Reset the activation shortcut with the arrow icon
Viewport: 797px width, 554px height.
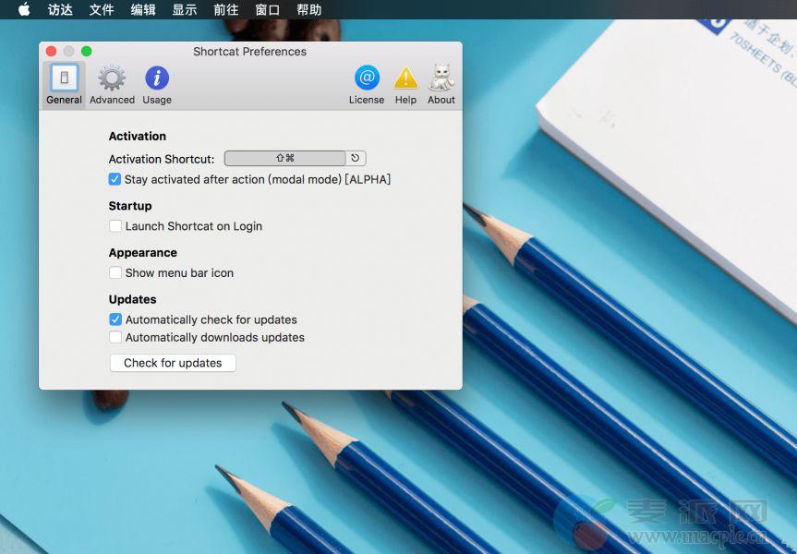(356, 159)
